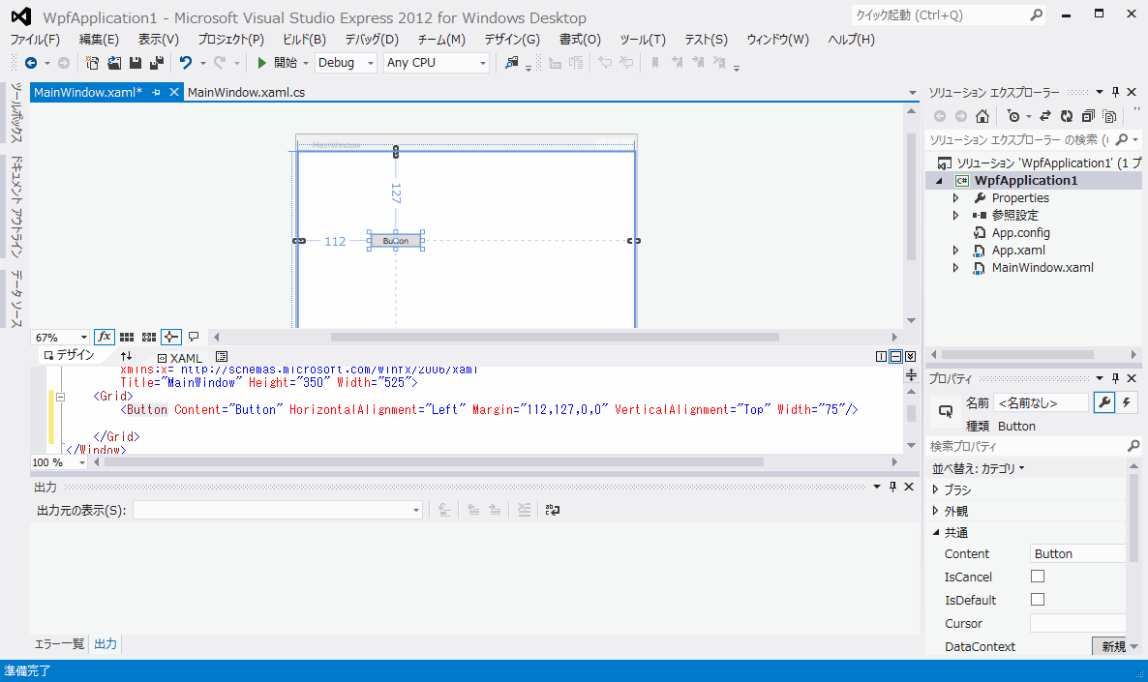The image size is (1148, 682).
Task: Show event handlers with the lightning bolt icon
Action: click(1127, 401)
